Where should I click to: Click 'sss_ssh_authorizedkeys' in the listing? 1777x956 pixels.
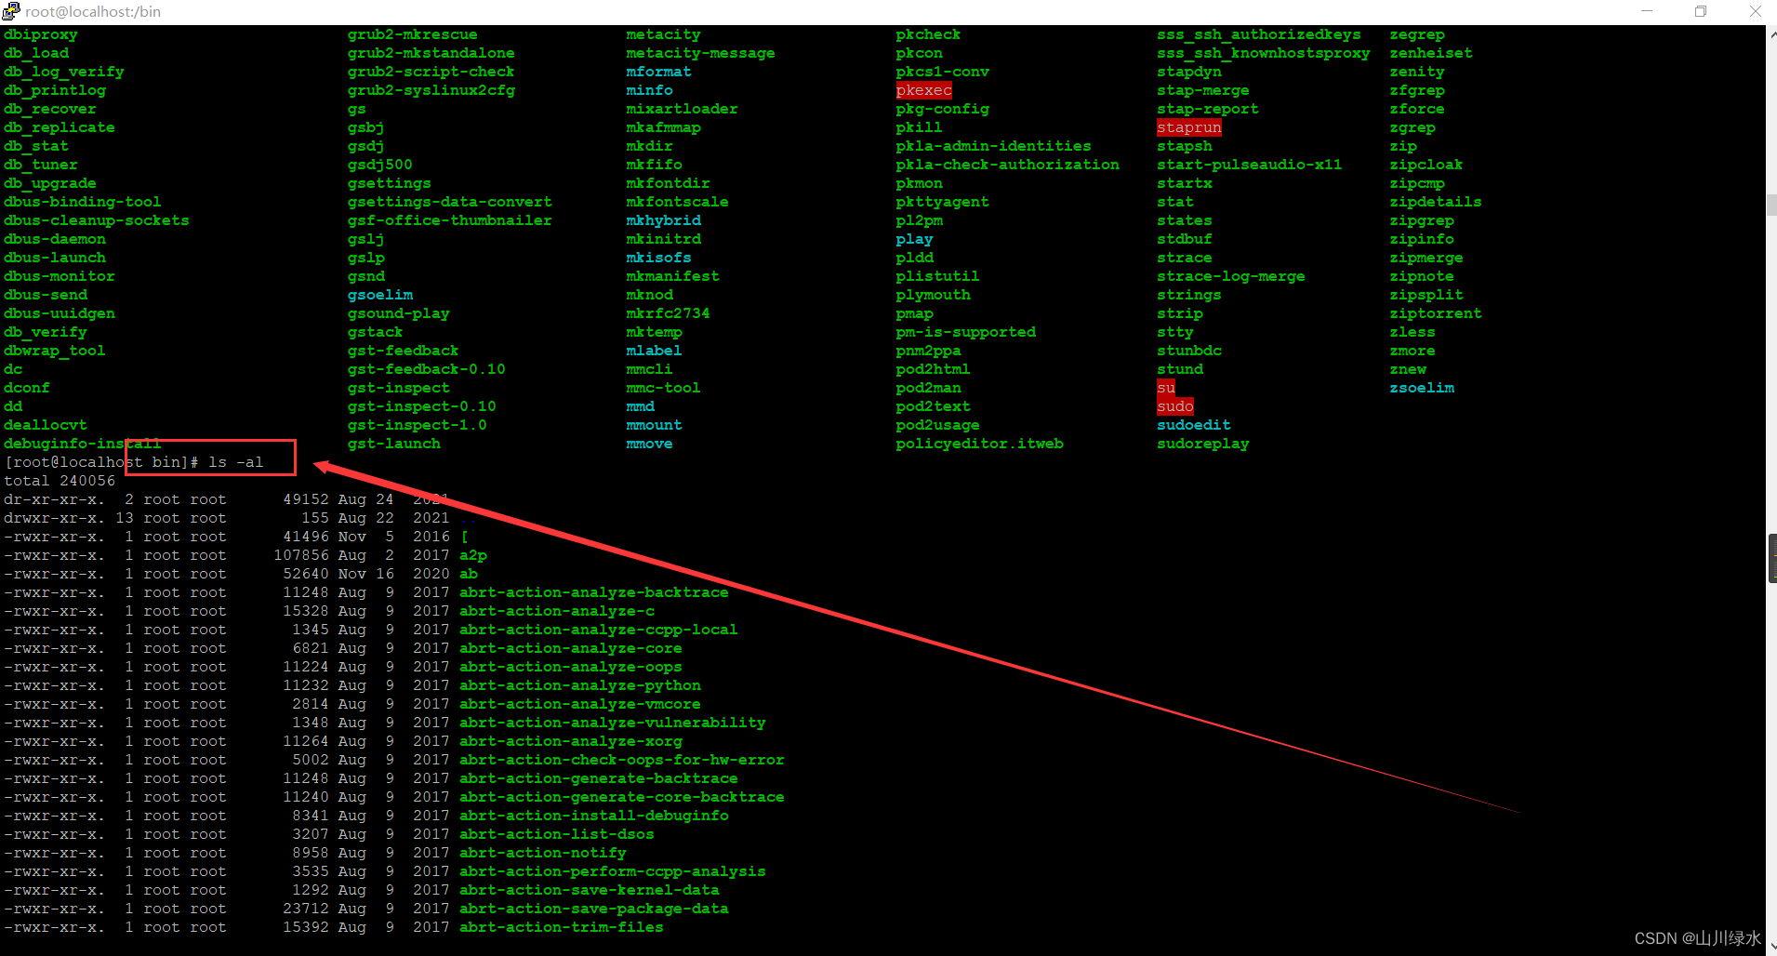(x=1259, y=34)
